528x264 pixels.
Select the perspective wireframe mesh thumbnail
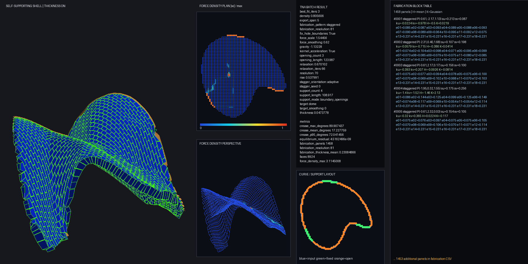pos(243,214)
